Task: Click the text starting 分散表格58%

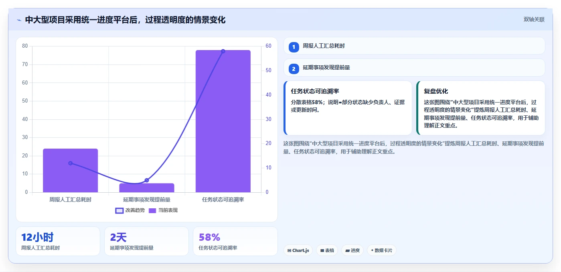Action: pyautogui.click(x=348, y=106)
